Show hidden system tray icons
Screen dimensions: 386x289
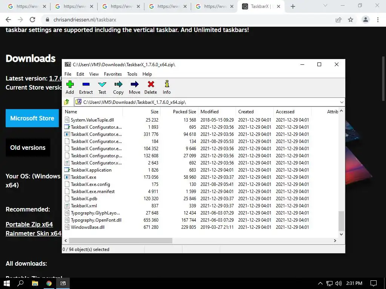click(x=320, y=283)
